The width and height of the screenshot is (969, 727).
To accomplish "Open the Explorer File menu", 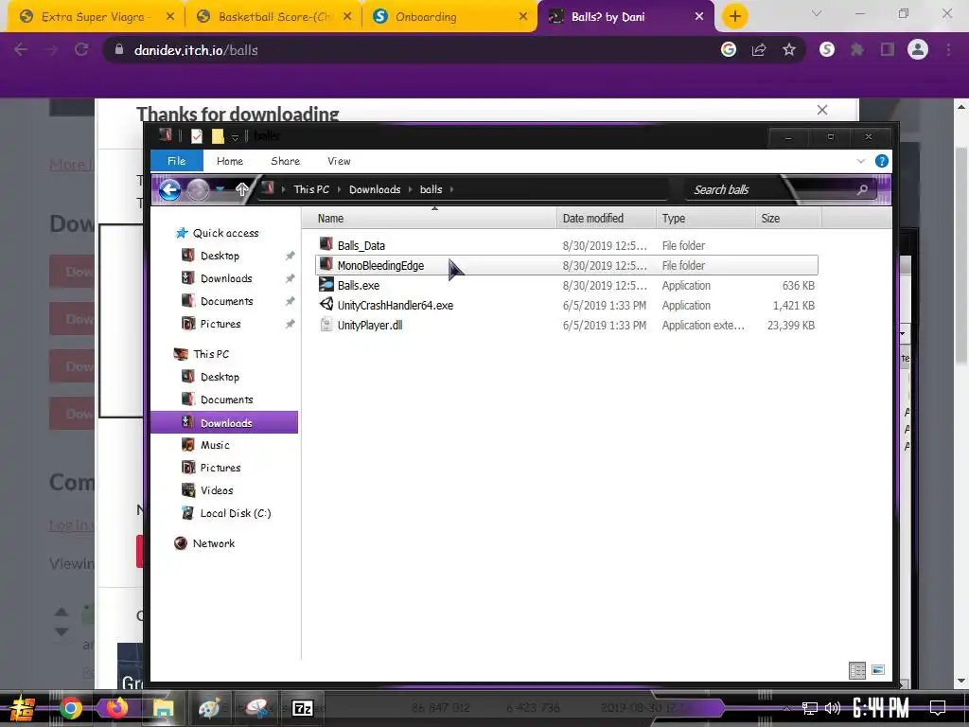I will pyautogui.click(x=177, y=161).
